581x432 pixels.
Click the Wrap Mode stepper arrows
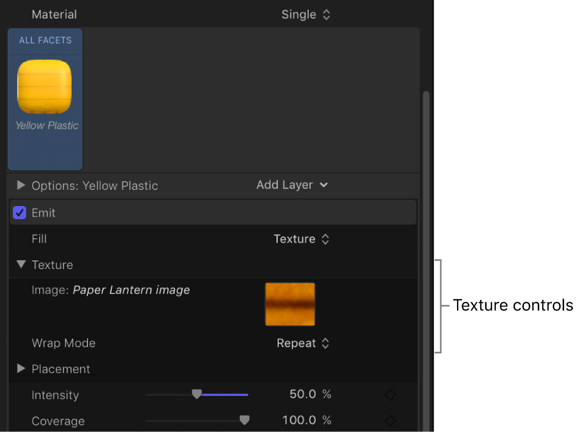[x=325, y=343]
